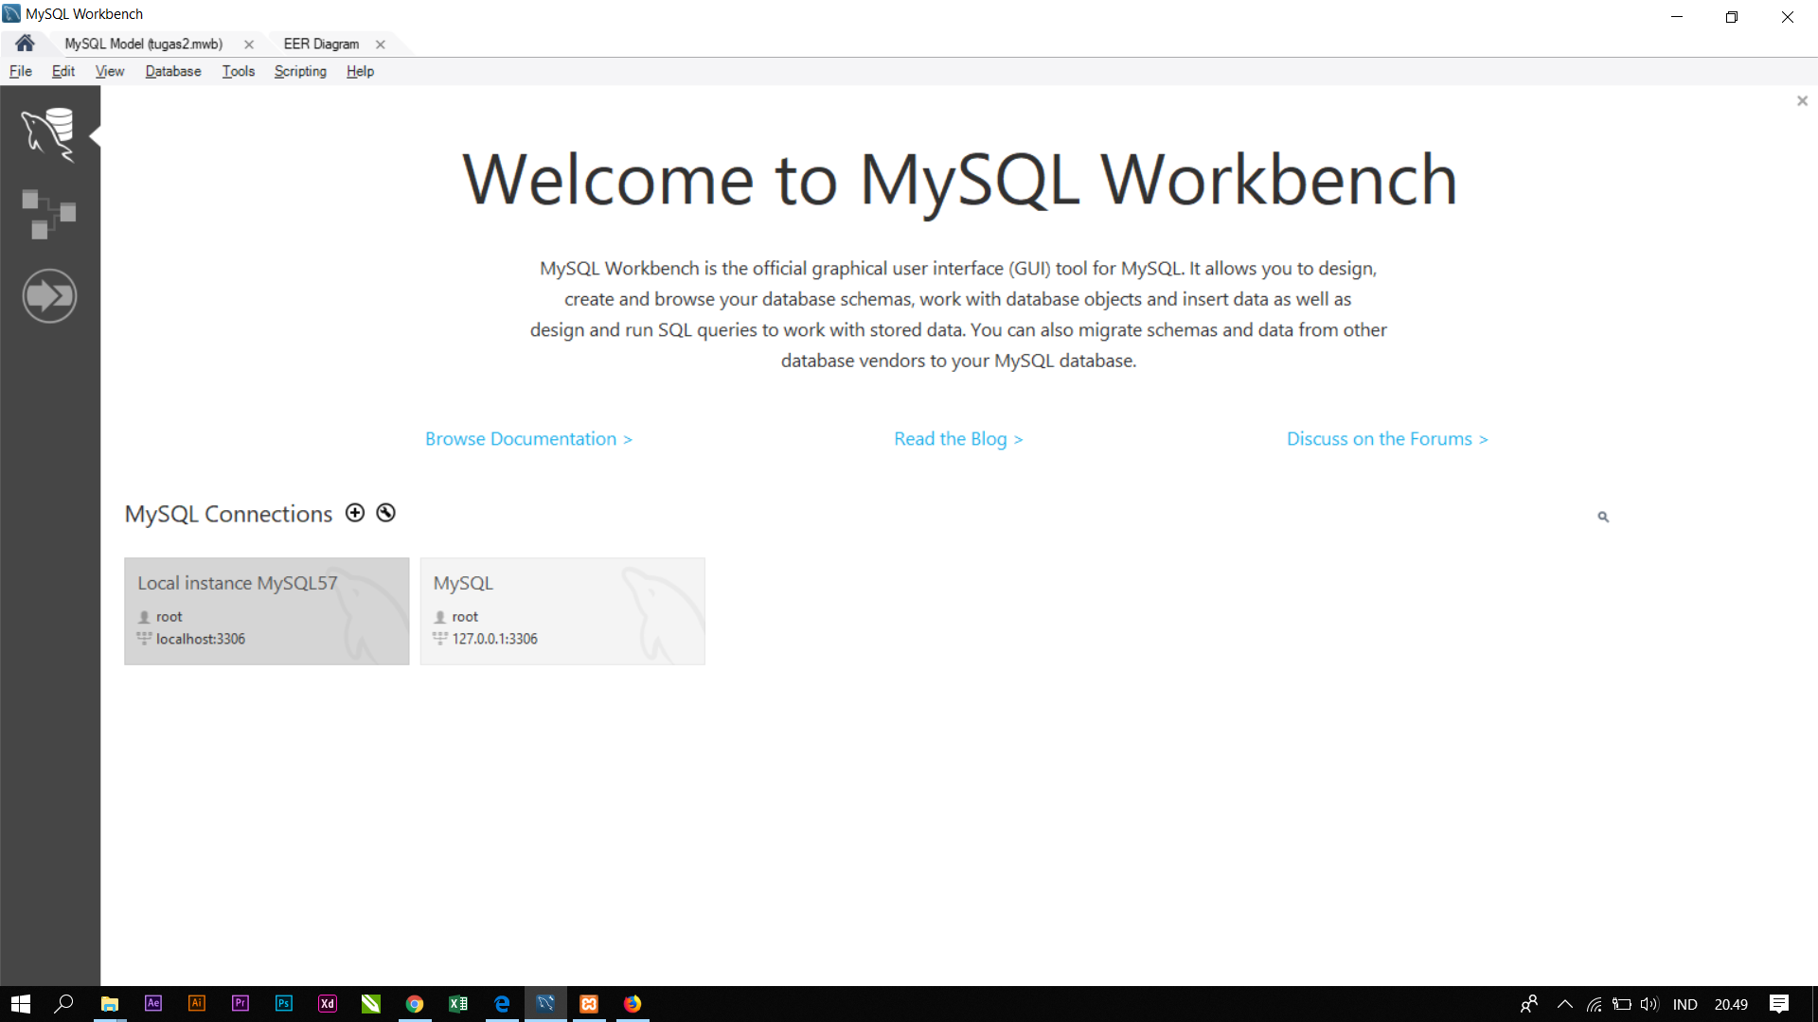Open the Scripting menu
The height and width of the screenshot is (1022, 1818).
(x=300, y=71)
